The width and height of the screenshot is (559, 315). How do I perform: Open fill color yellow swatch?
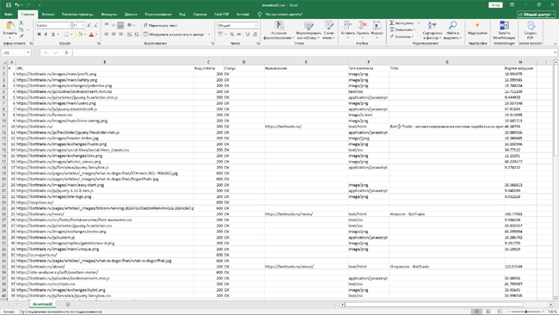[80, 34]
